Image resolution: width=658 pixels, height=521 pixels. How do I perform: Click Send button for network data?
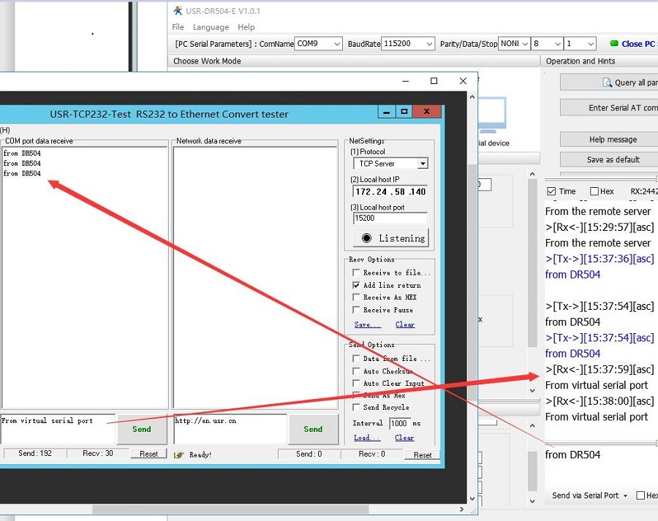click(313, 429)
